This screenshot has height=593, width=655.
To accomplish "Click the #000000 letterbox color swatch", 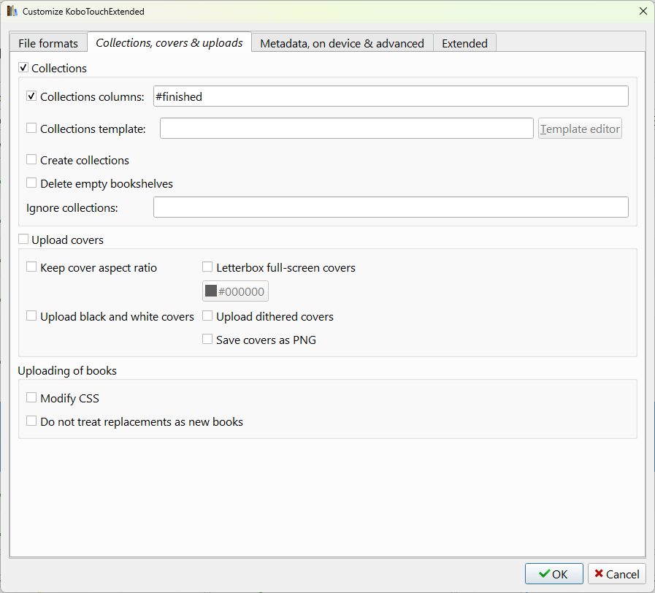I will coord(235,291).
